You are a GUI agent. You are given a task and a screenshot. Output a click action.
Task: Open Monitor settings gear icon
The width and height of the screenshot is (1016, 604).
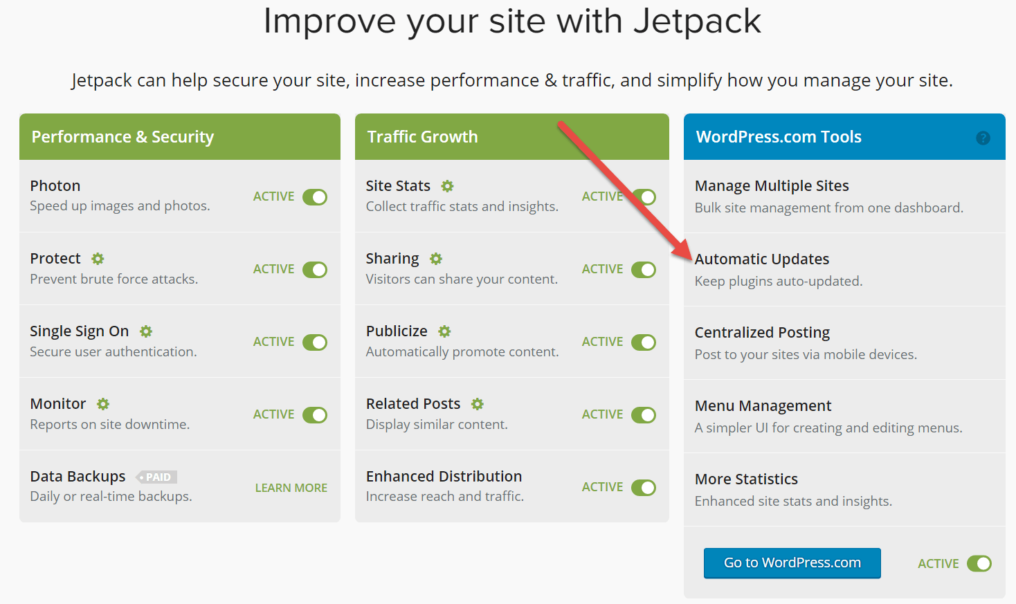point(103,404)
